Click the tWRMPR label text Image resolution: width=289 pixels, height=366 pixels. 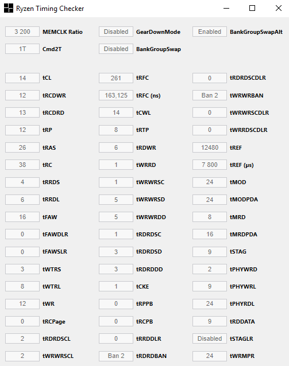242,356
